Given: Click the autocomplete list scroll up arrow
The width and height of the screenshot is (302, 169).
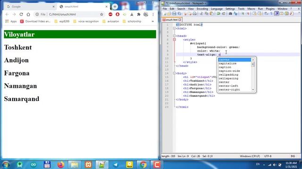Looking at the screenshot, I should 253,60.
